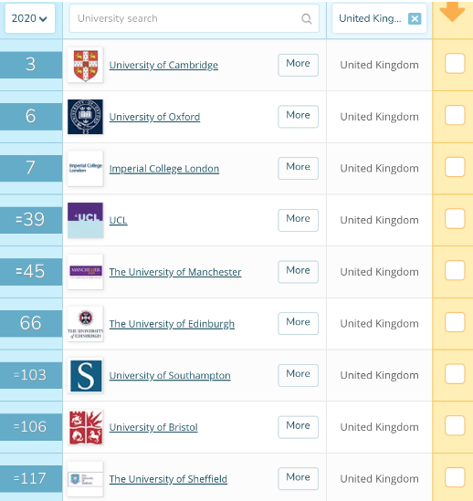The image size is (473, 501).
Task: Open the United King... location filter box
Action: point(379,18)
